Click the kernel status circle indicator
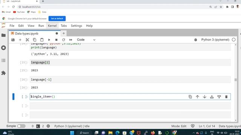Image resolution: width=241 pixels, height=135 pixels. click(x=233, y=40)
